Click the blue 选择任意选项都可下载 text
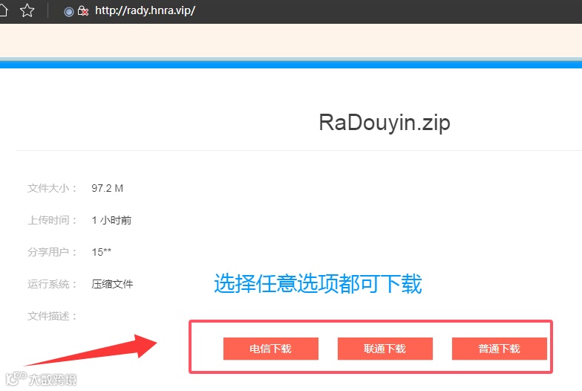Viewport: 582px width, 391px height. tap(318, 284)
